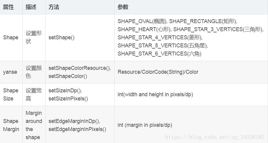
Task: Open the blog.csdn.net watermark link
Action: point(215,137)
